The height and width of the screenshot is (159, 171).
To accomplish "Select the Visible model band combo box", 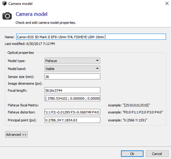I will 72,68.
